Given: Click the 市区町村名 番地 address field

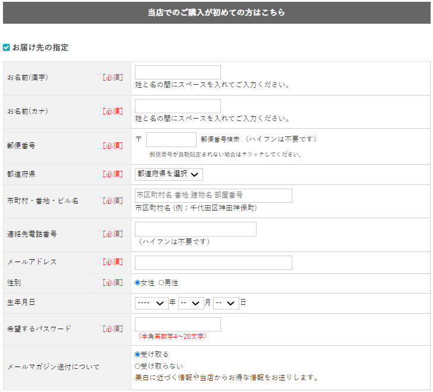Looking at the screenshot, I should click(x=213, y=195).
